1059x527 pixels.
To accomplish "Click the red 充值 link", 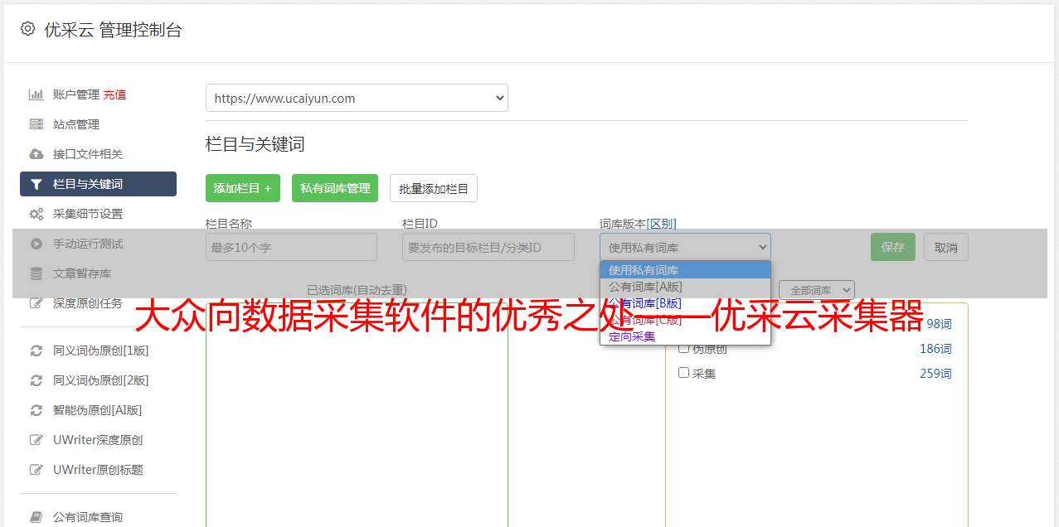I will point(115,94).
